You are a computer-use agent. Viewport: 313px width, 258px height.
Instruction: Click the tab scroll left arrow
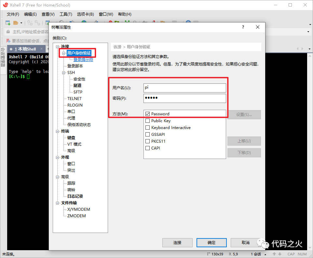click(x=298, y=49)
